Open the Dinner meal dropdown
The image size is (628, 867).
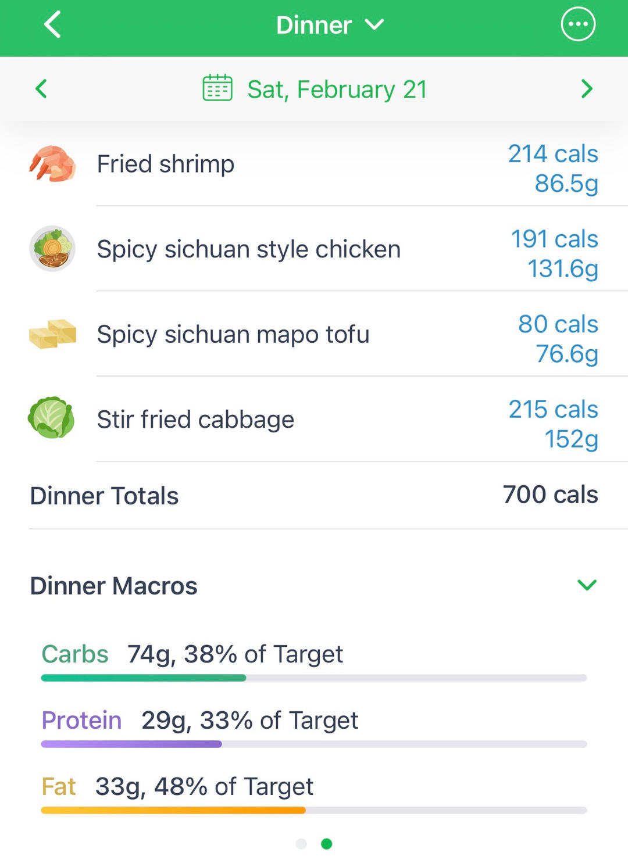[329, 25]
